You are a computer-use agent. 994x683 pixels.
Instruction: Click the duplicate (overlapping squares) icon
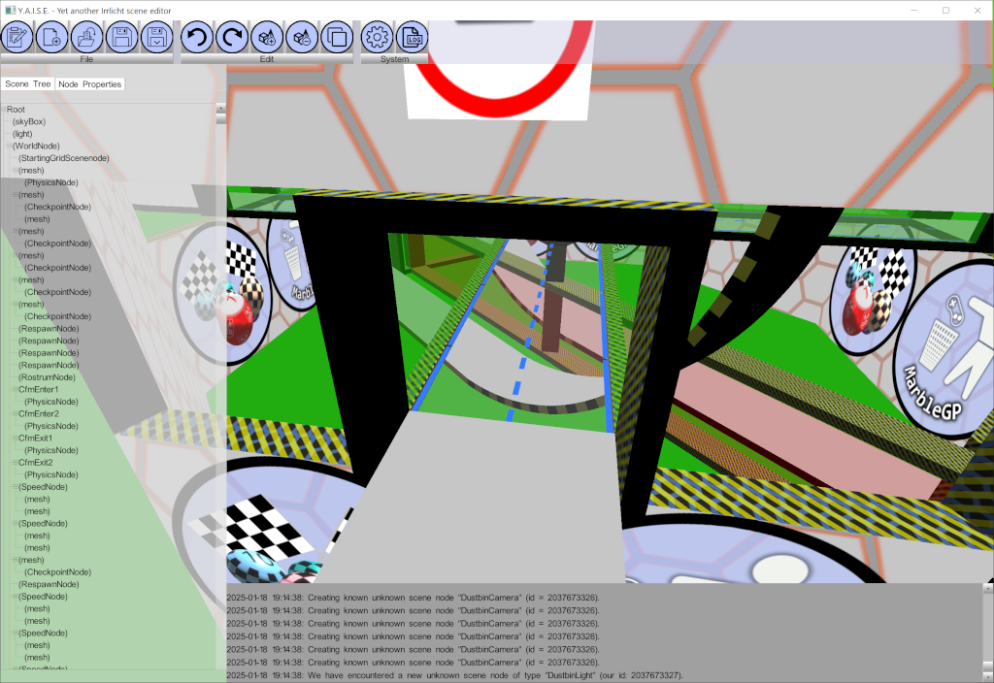pyautogui.click(x=337, y=38)
